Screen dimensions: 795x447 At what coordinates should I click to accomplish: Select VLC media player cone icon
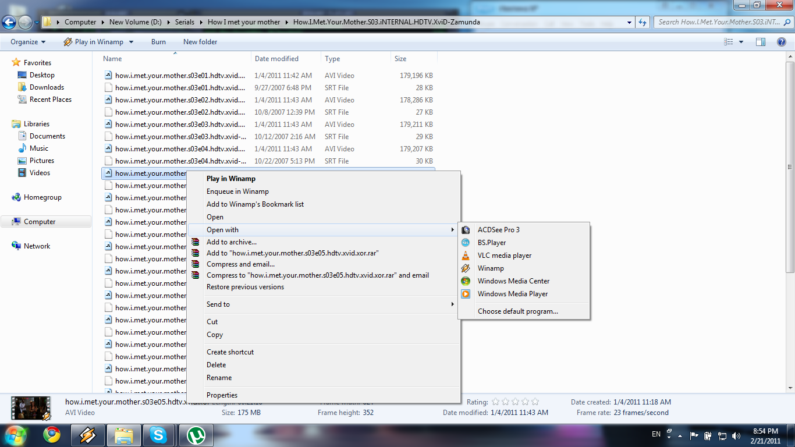[466, 256]
